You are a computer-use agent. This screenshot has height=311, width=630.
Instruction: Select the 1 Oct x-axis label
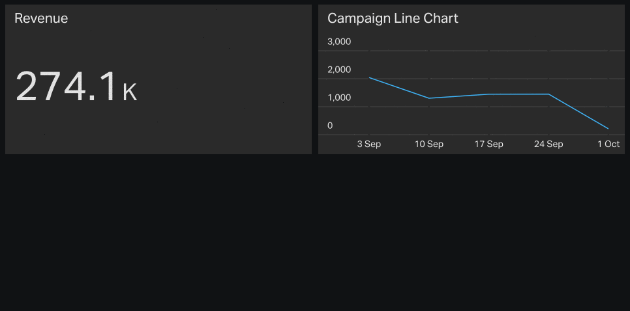(608, 144)
